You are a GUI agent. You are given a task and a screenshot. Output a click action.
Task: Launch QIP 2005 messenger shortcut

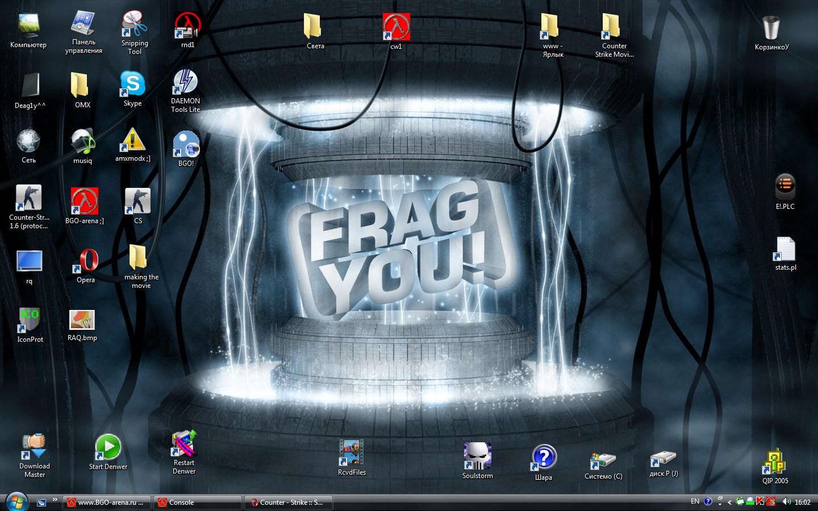click(775, 466)
